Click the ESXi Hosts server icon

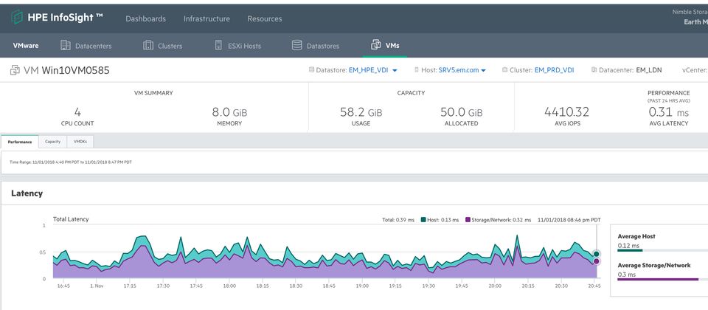(x=219, y=46)
